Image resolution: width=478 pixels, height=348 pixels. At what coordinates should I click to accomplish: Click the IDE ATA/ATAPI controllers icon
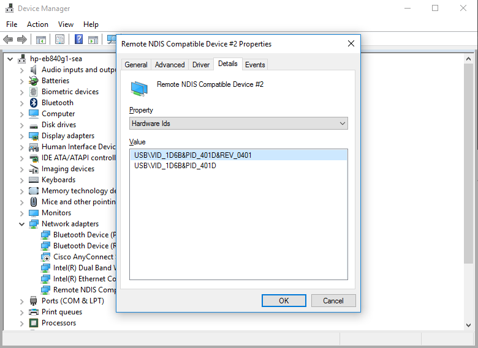point(34,158)
